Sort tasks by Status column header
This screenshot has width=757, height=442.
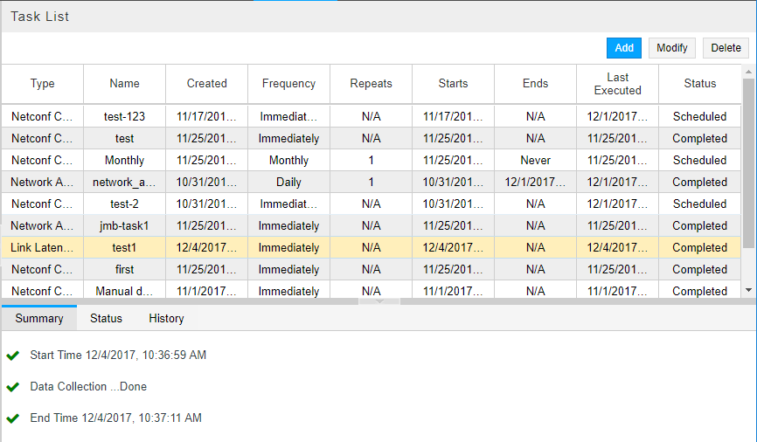[699, 84]
